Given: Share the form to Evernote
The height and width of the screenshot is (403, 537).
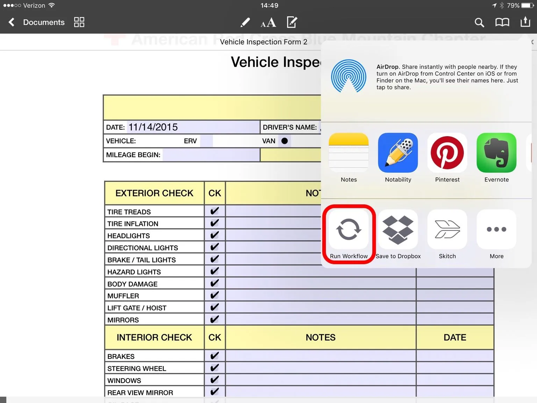Looking at the screenshot, I should pyautogui.click(x=496, y=153).
